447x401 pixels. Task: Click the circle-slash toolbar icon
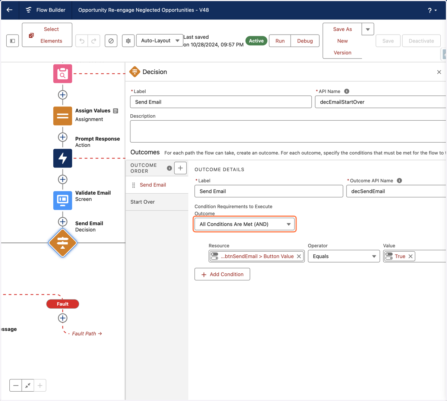(x=111, y=41)
